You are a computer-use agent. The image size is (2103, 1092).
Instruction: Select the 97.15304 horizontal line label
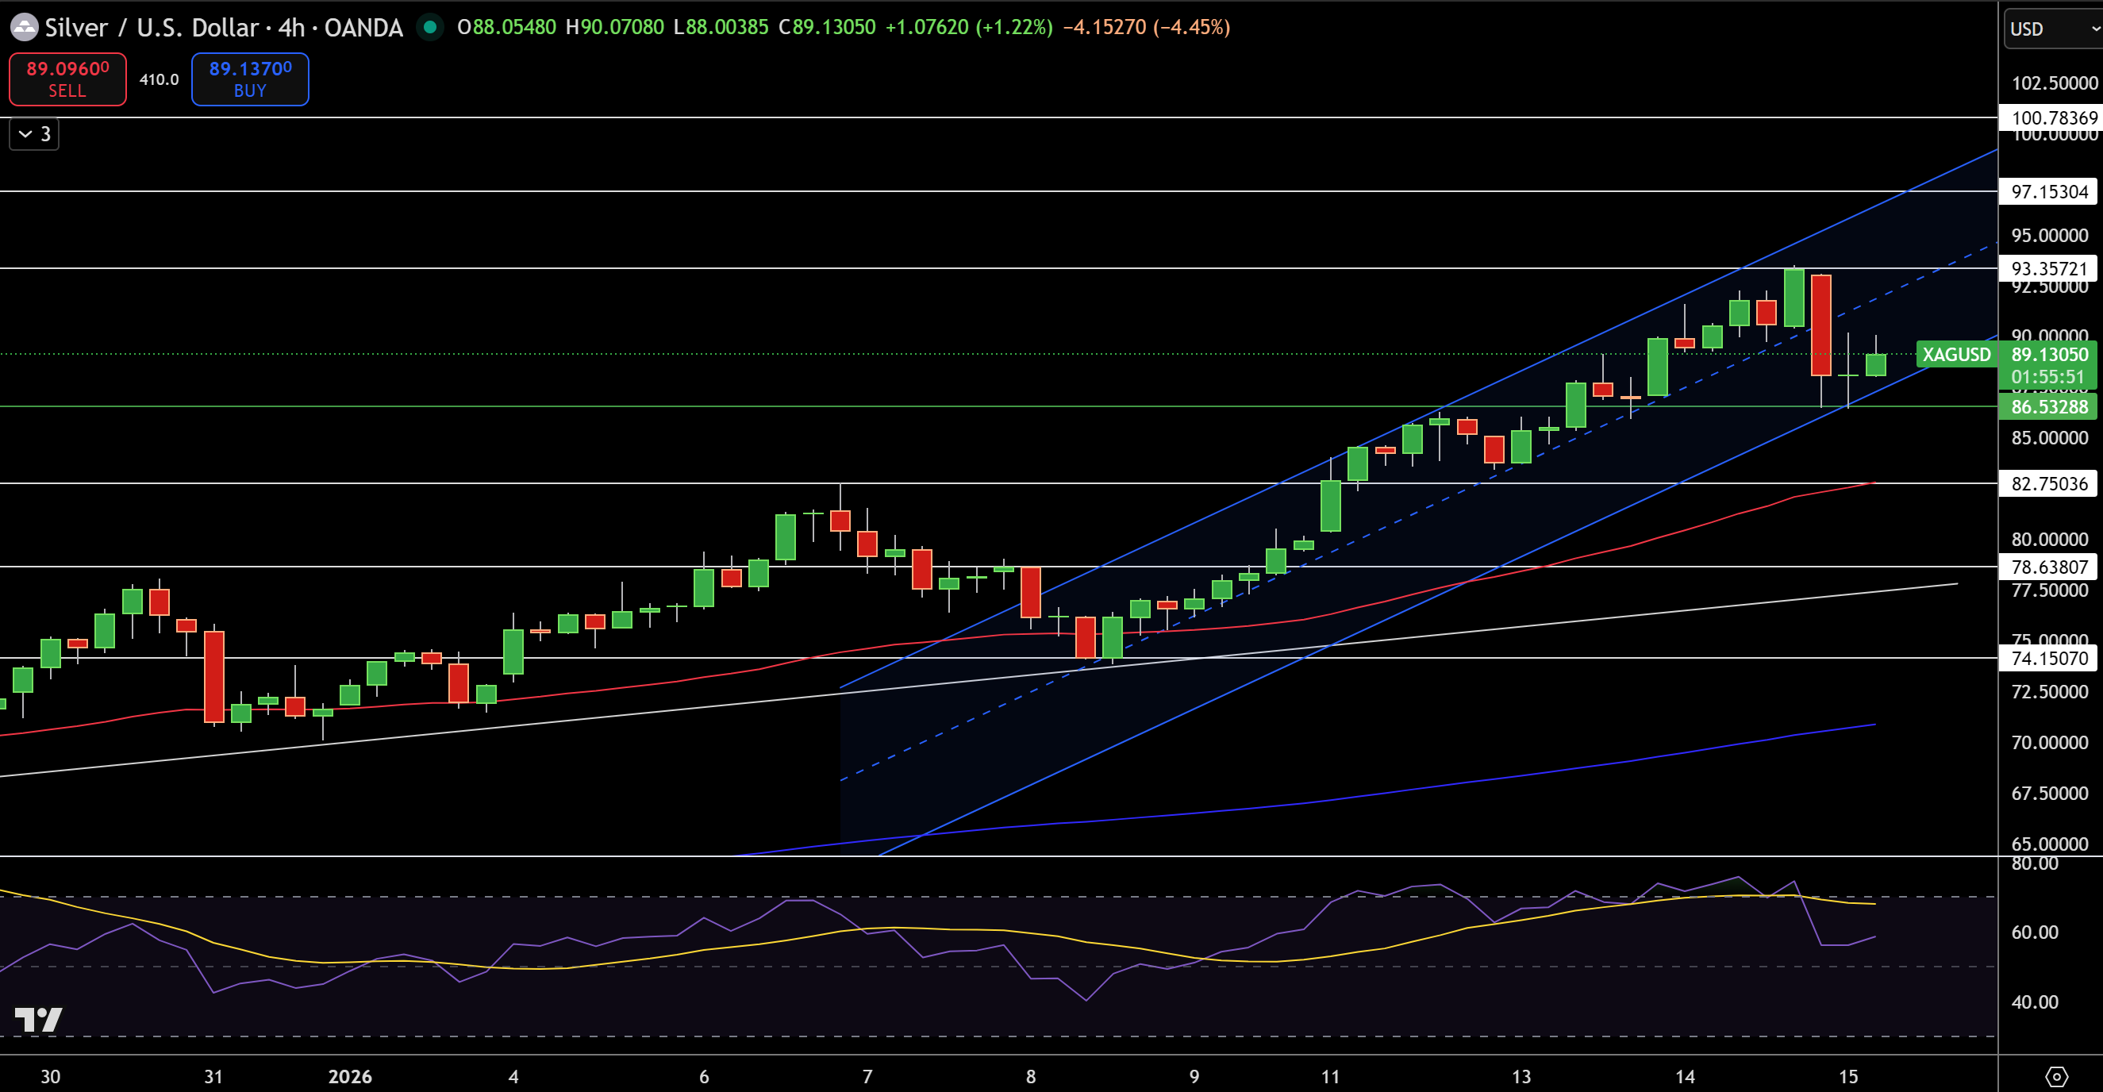2048,192
